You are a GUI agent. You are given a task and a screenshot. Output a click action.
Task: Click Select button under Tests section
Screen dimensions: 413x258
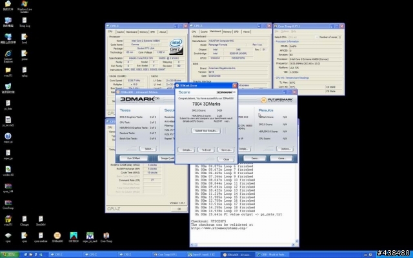coord(148,149)
